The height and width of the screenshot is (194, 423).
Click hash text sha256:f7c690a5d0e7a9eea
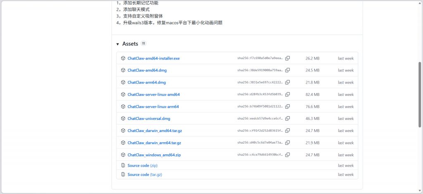[260, 58]
